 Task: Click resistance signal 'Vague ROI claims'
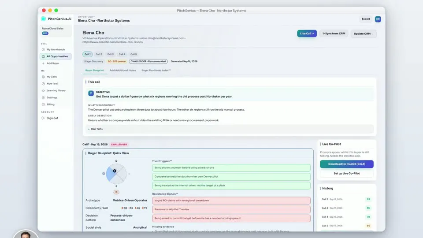coord(231,201)
